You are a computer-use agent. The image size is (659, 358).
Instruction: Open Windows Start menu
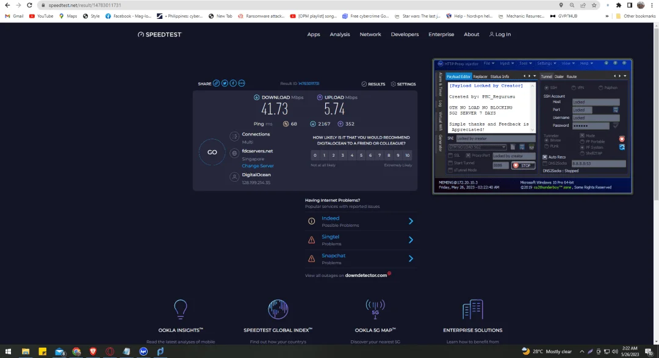coord(8,351)
